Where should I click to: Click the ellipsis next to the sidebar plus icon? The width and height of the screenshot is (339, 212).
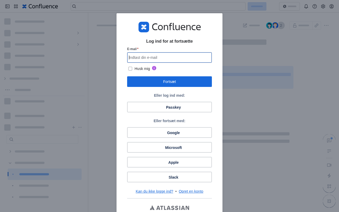click(x=80, y=127)
